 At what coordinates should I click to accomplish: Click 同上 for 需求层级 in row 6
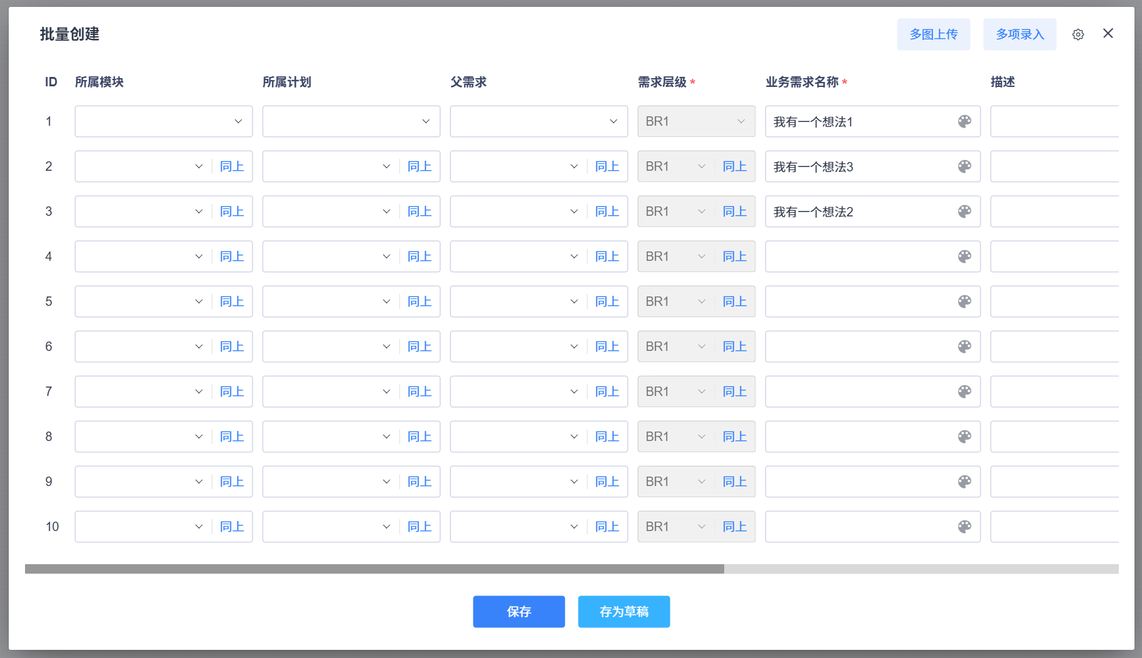click(735, 347)
